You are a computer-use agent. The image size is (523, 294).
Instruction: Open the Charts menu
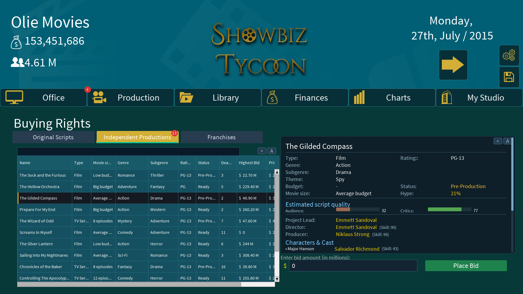pos(392,97)
